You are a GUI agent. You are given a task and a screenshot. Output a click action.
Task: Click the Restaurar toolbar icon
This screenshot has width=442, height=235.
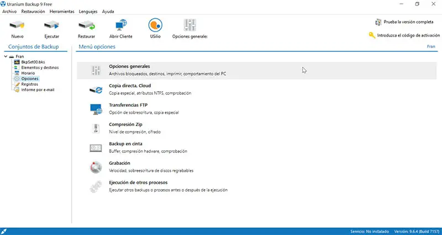coord(87,25)
